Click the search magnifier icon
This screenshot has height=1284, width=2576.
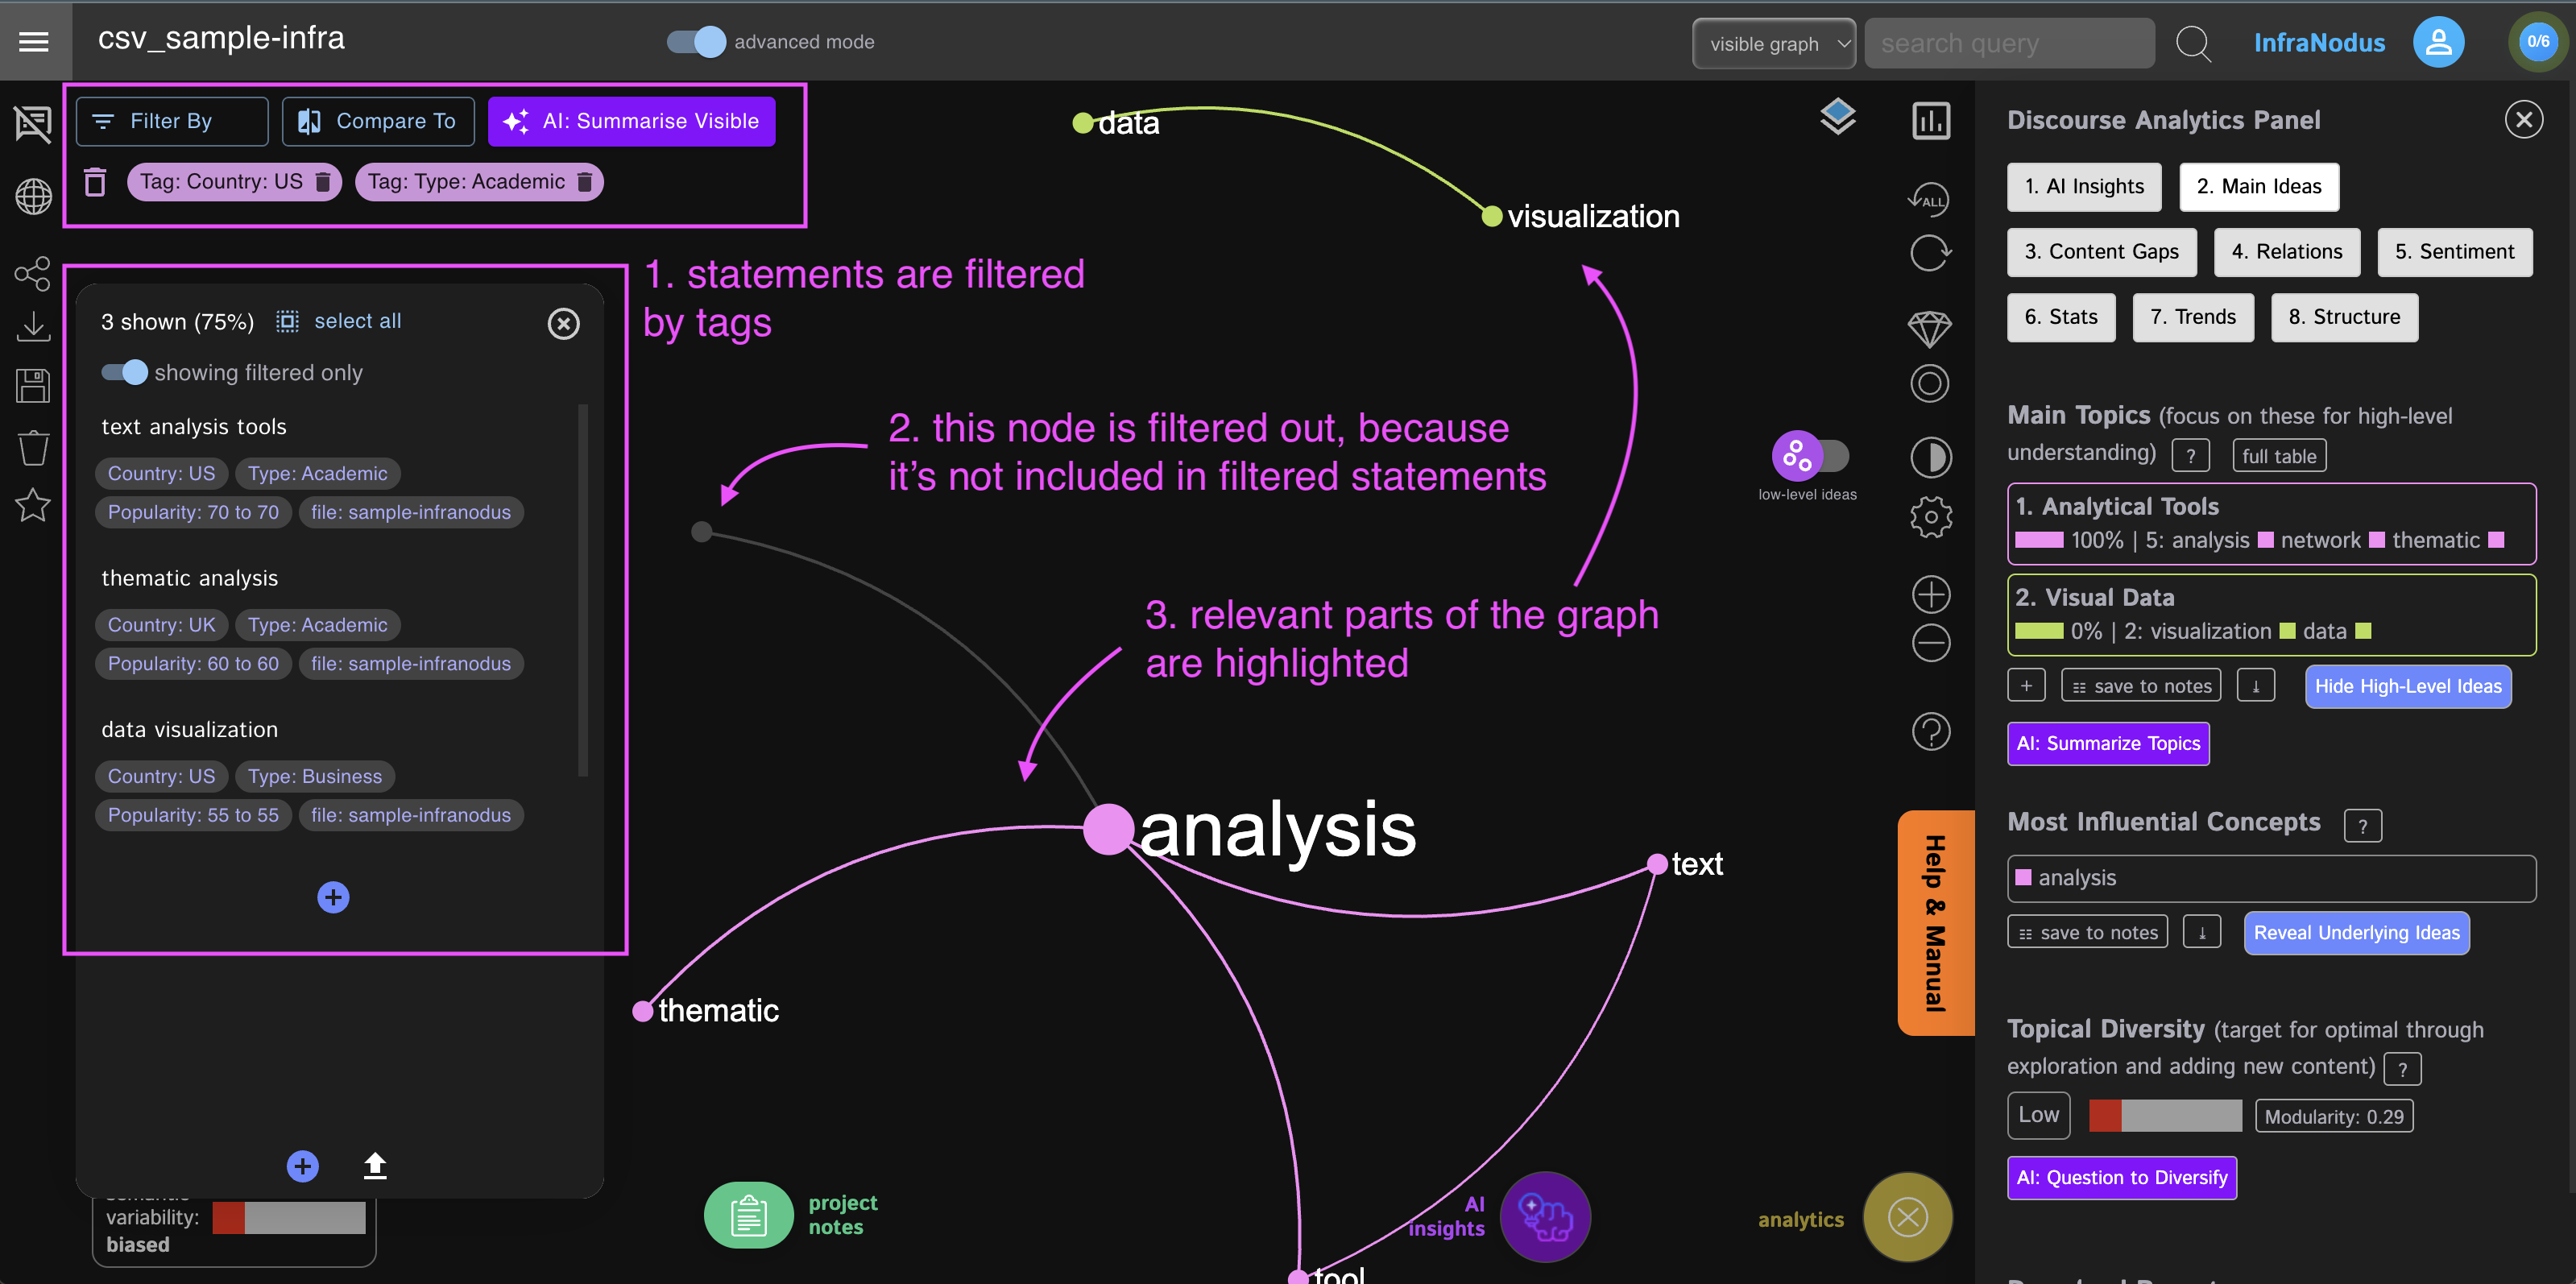point(2194,44)
